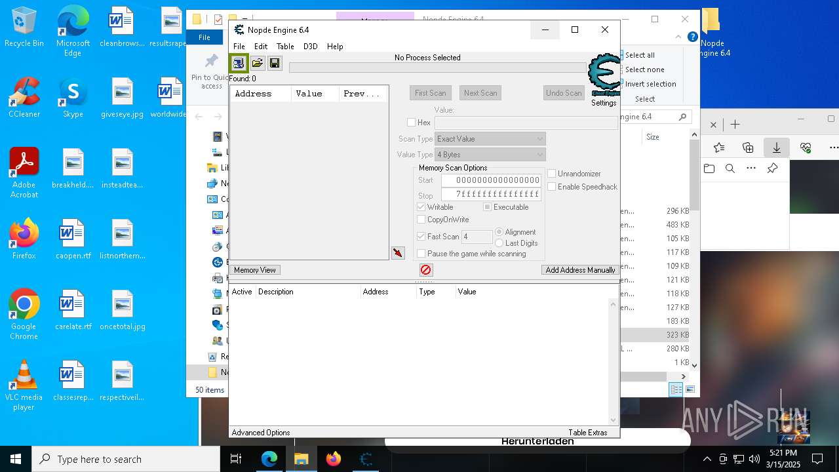The width and height of the screenshot is (839, 472).
Task: Open Firefox desktop shortcut
Action: [24, 239]
